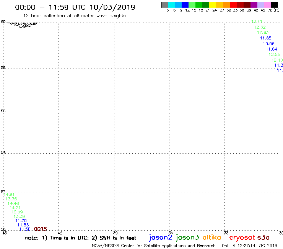Click the dark red time label 0015
The image size is (283, 249).
(x=41, y=229)
